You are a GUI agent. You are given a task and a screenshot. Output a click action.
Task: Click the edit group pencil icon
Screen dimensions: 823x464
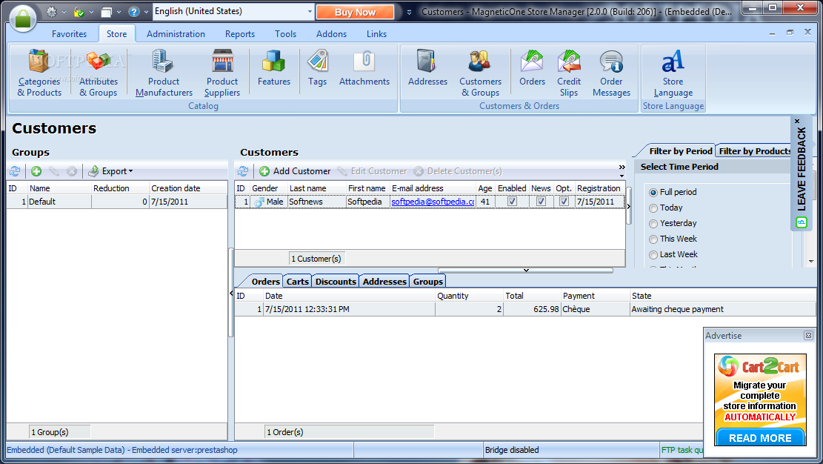pos(54,170)
